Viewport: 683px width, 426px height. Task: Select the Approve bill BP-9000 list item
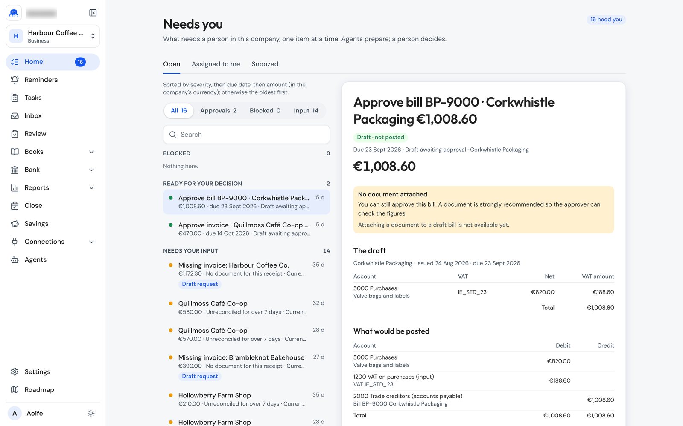pyautogui.click(x=246, y=202)
